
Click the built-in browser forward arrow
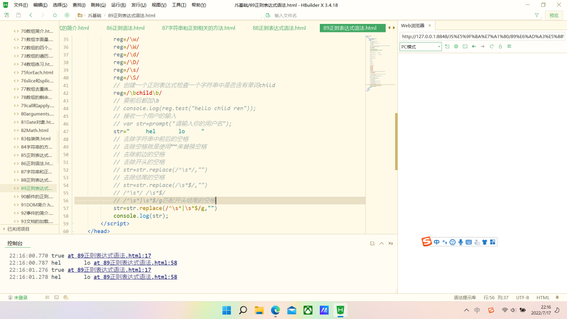click(483, 47)
